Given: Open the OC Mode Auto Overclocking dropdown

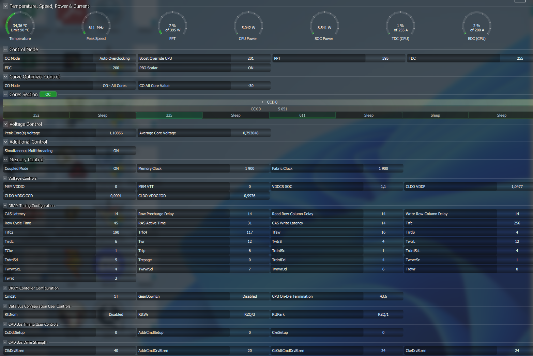Looking at the screenshot, I should tap(115, 58).
